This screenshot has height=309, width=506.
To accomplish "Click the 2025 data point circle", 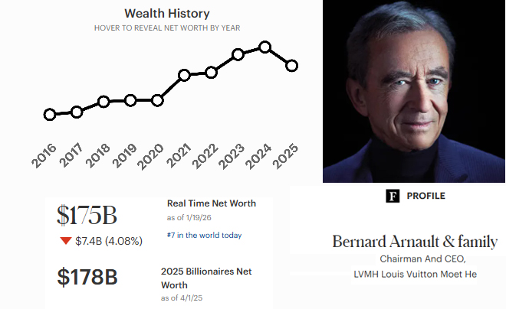I will click(x=291, y=66).
